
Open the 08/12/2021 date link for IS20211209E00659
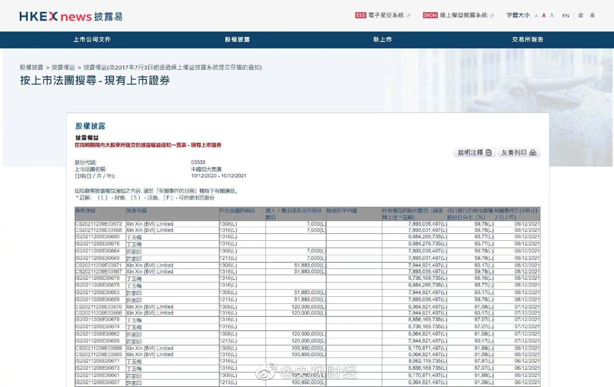coord(527,300)
